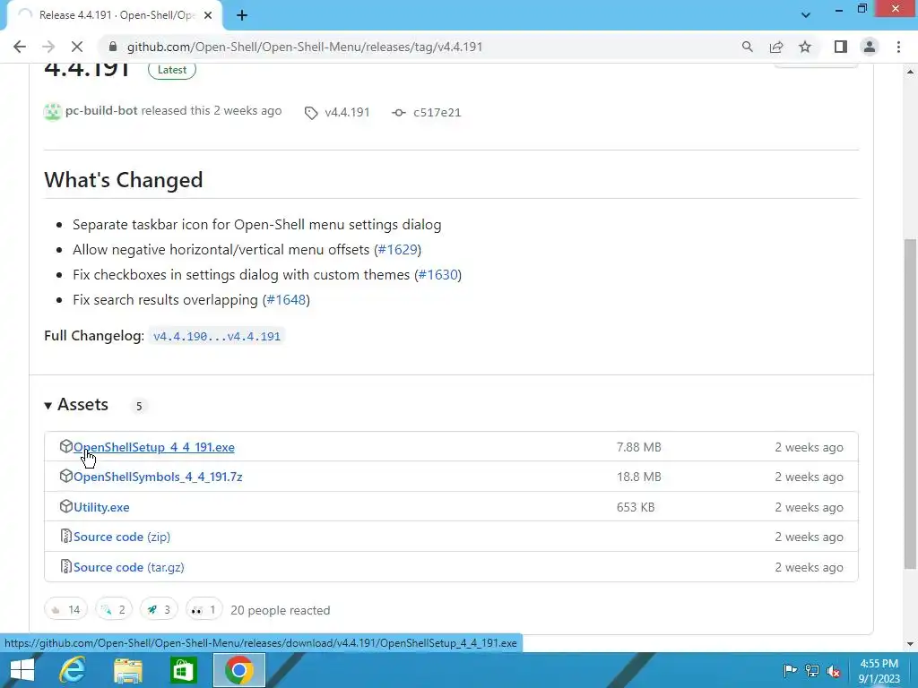
Task: Open issue #1648 link
Action: (286, 300)
